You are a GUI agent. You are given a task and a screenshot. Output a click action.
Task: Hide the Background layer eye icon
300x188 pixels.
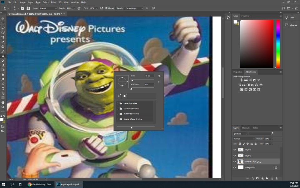point(235,168)
